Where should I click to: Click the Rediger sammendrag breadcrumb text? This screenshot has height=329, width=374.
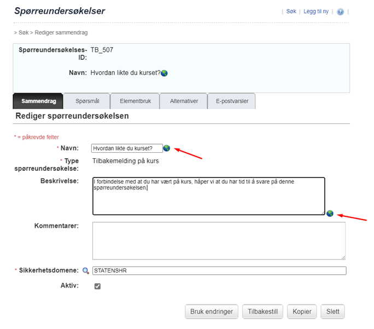(x=61, y=32)
